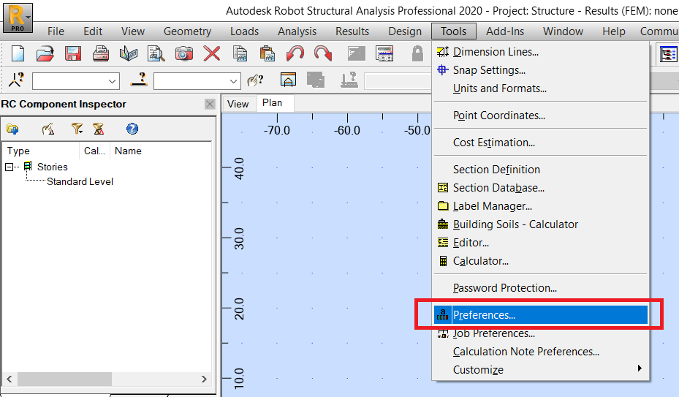The width and height of the screenshot is (679, 397).
Task: Click the Print icon
Action: point(100,54)
